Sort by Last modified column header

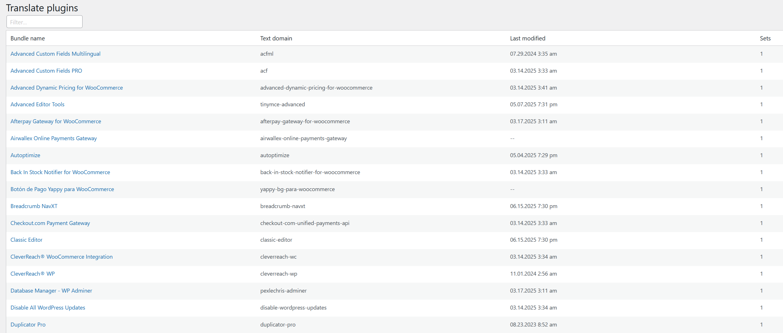(x=528, y=38)
